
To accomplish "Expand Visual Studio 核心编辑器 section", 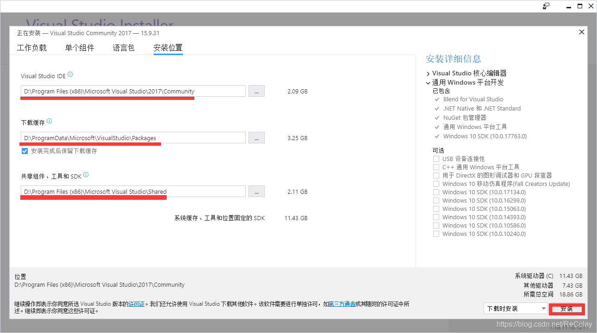I will click(428, 74).
